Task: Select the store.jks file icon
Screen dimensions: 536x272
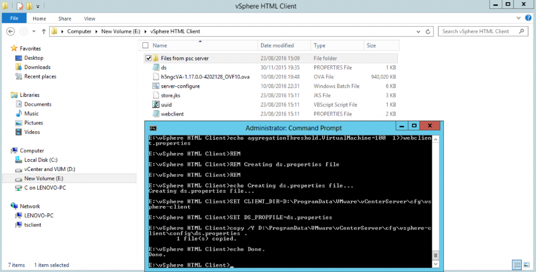Action: tap(156, 95)
